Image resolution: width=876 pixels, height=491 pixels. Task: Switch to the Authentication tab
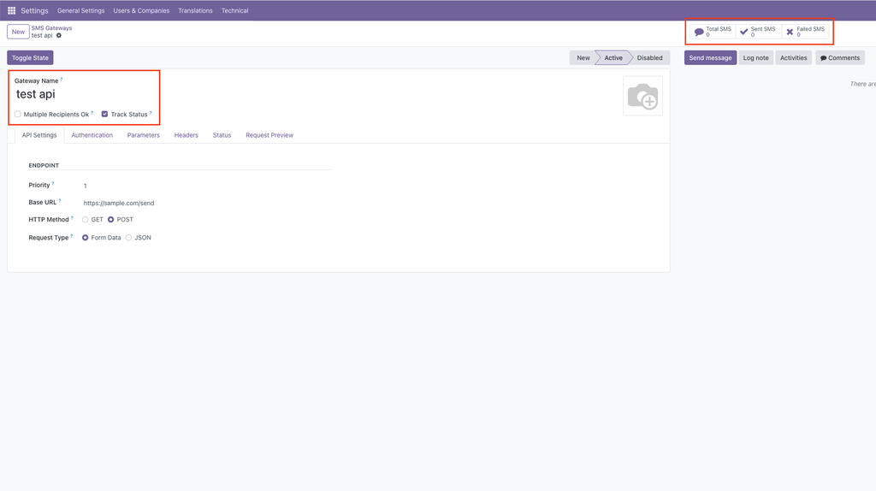click(x=92, y=135)
